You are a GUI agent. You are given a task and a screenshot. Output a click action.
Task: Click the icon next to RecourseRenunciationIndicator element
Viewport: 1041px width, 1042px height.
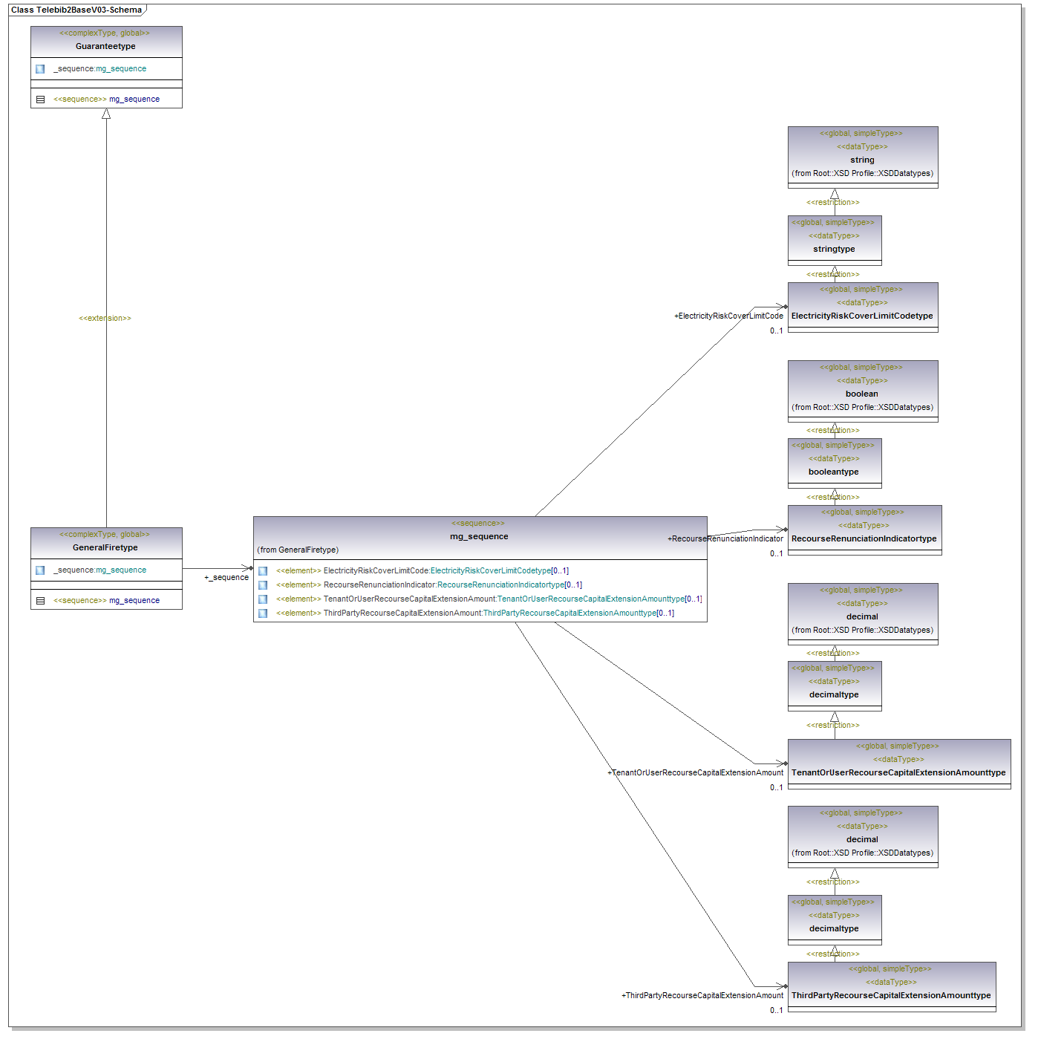click(263, 585)
